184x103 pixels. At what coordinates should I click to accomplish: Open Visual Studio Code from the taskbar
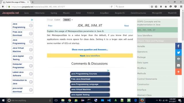109,100
